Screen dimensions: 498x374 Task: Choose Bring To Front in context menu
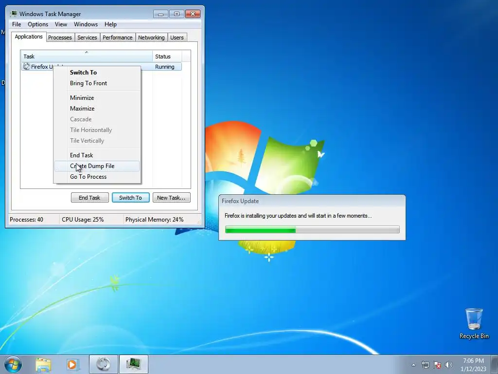[x=97, y=83]
